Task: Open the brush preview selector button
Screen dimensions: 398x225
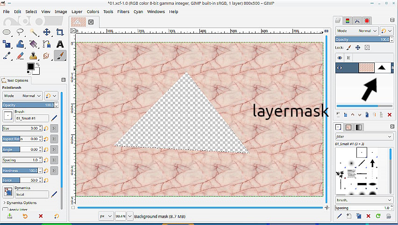Action: click(x=8, y=116)
